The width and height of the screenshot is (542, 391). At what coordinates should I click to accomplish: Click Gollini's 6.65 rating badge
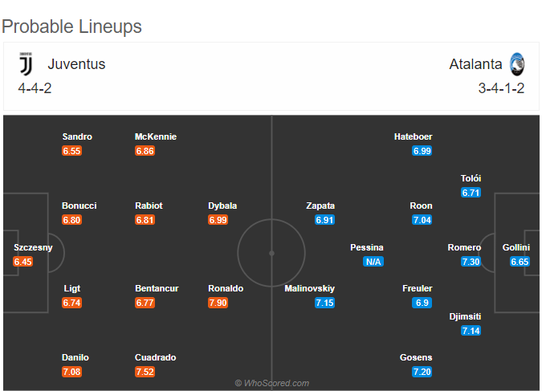point(520,262)
